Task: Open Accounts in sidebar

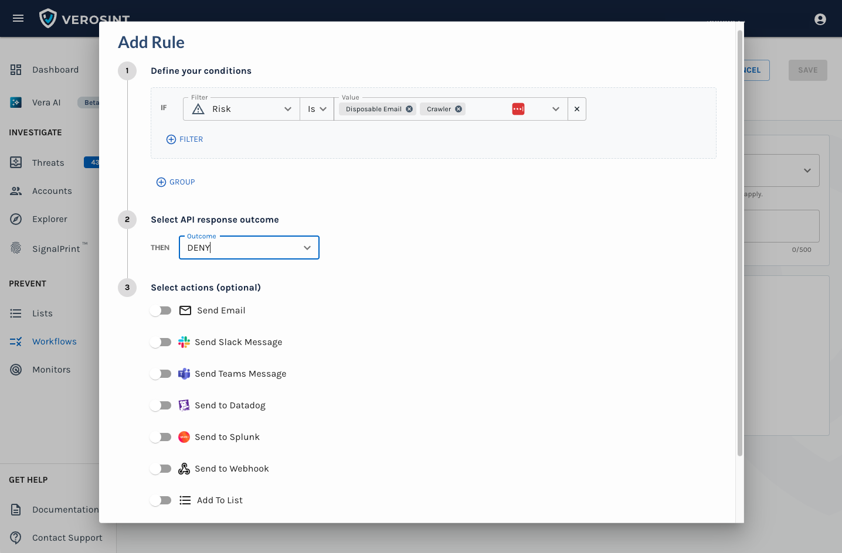Action: click(52, 191)
